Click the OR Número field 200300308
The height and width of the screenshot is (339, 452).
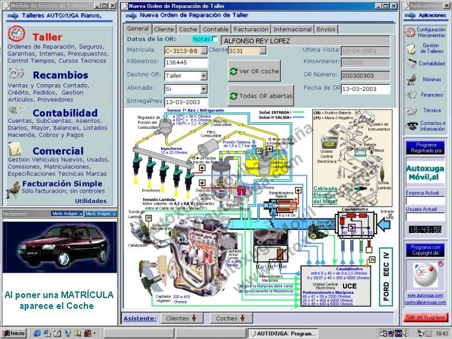tap(366, 76)
